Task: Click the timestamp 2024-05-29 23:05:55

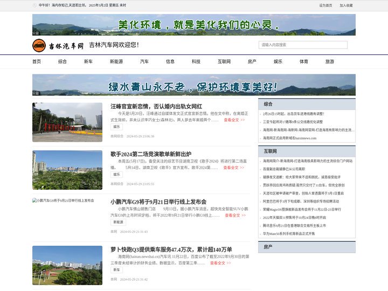Action: coord(140,184)
